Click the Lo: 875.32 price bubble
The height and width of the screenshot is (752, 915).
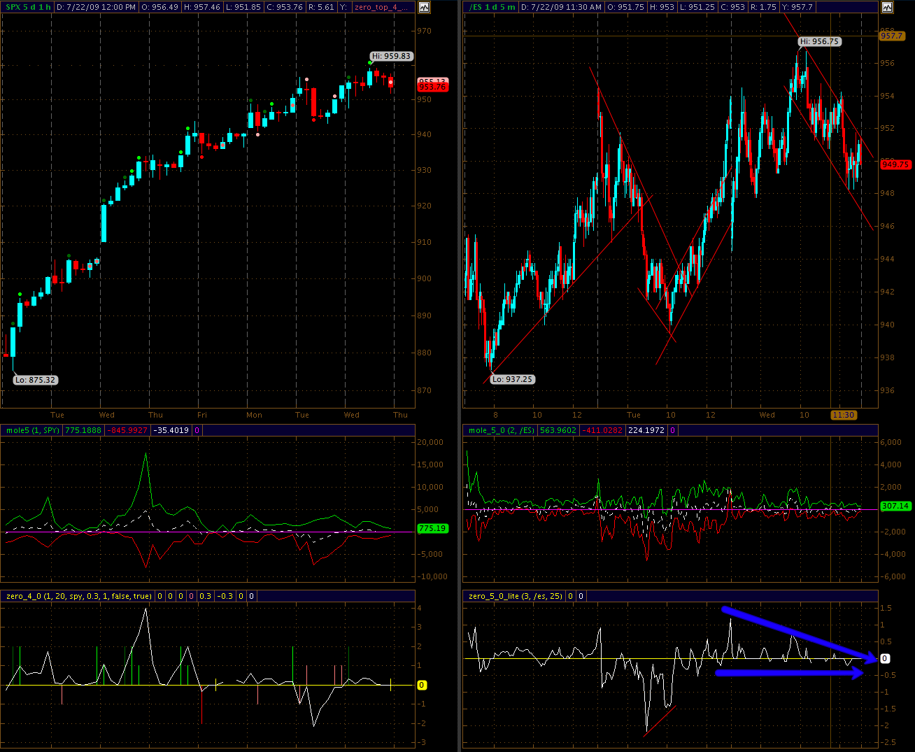[x=35, y=380]
